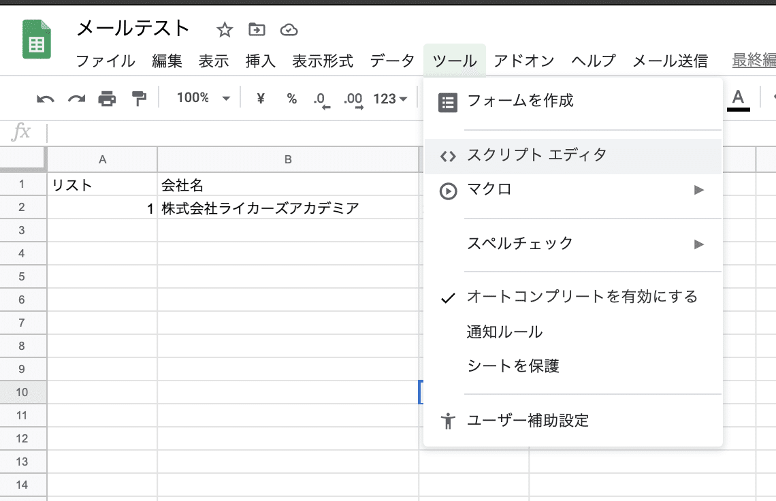Open the text color picker A
The image size is (776, 501).
737,98
